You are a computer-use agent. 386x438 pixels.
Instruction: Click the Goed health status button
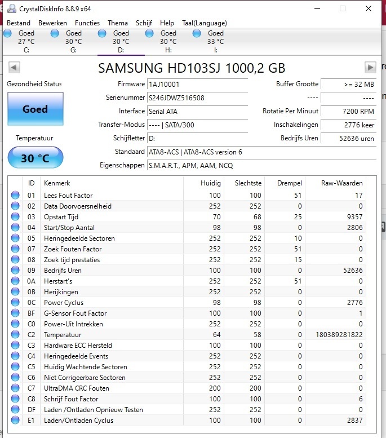point(36,109)
